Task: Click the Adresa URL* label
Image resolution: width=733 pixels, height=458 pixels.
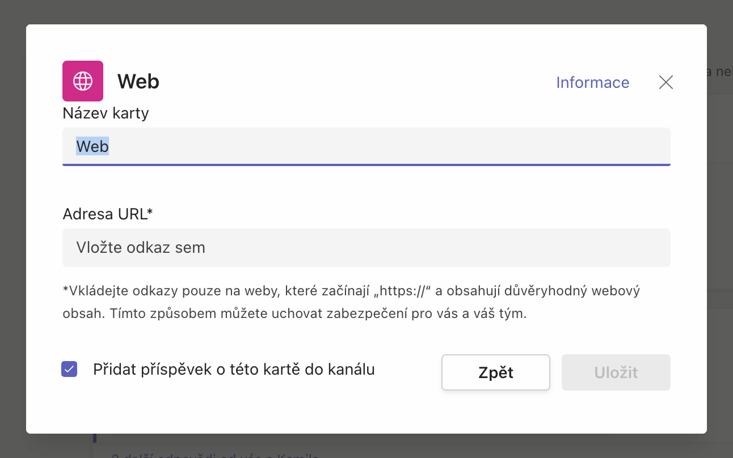Action: 108,214
